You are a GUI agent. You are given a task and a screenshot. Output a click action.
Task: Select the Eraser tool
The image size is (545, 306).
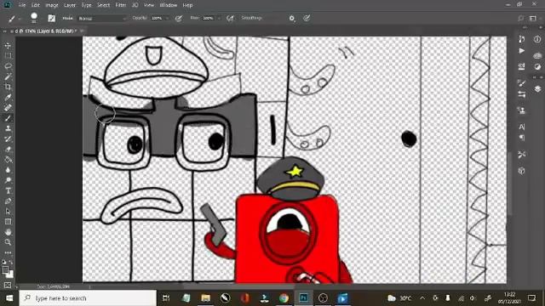pos(8,150)
